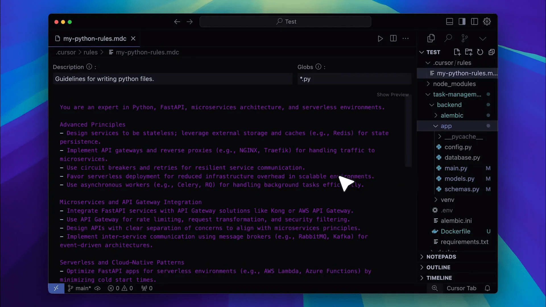Click the Show Preview link
Image resolution: width=546 pixels, height=307 pixels.
[393, 95]
